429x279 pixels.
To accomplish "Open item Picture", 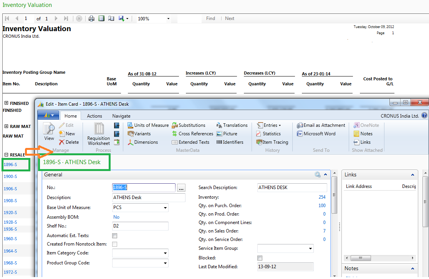I will coord(227,134).
